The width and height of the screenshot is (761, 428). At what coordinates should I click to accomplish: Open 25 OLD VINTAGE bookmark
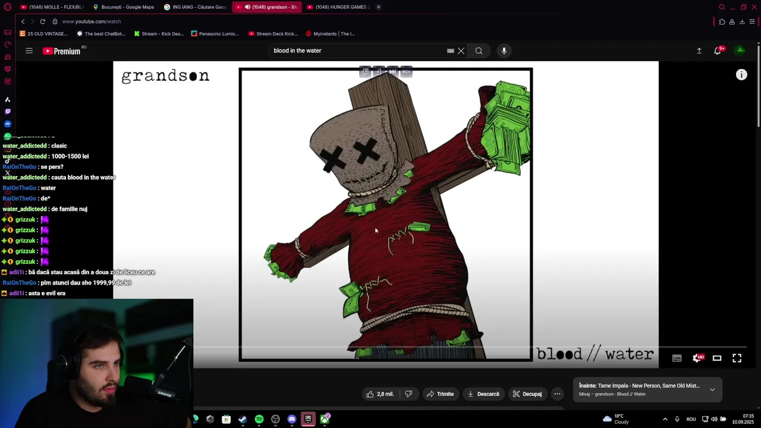tap(43, 34)
